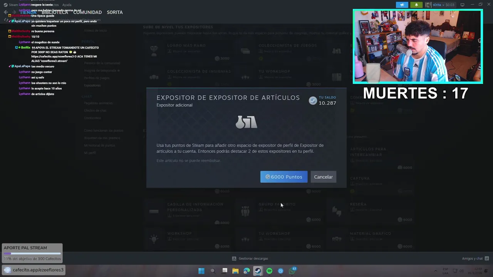Click the Steam points coin icon by balance
This screenshot has width=493, height=277.
click(x=313, y=101)
